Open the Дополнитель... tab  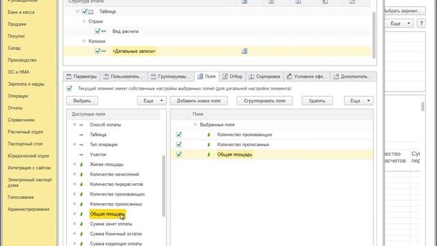pos(353,77)
